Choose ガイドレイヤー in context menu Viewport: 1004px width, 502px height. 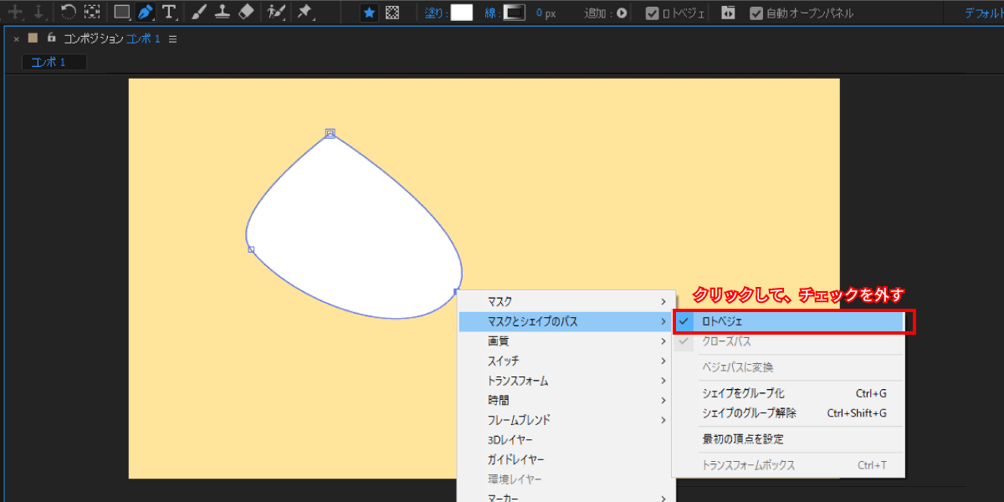tap(566, 460)
